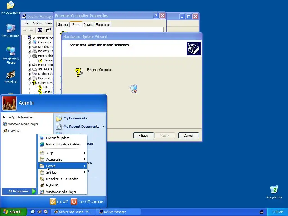This screenshot has width=288, height=216.
Task: Click Device Manager back arrow toolbar icon
Action: [x=25, y=30]
